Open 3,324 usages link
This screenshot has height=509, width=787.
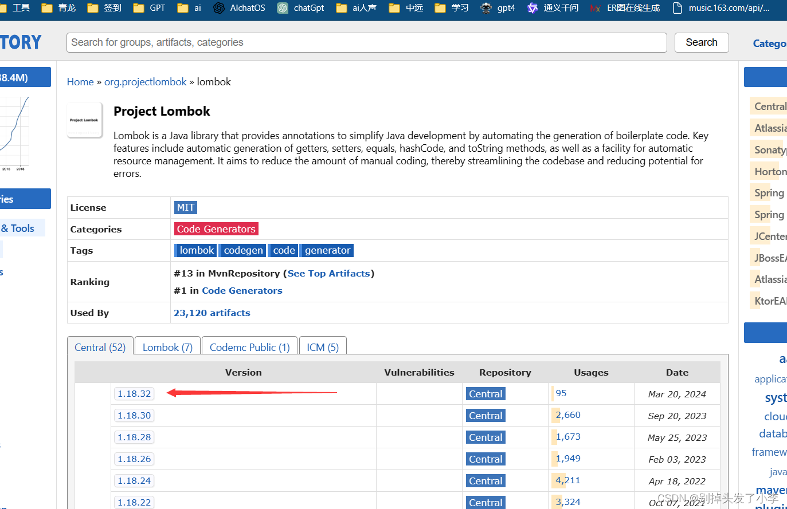tap(568, 502)
